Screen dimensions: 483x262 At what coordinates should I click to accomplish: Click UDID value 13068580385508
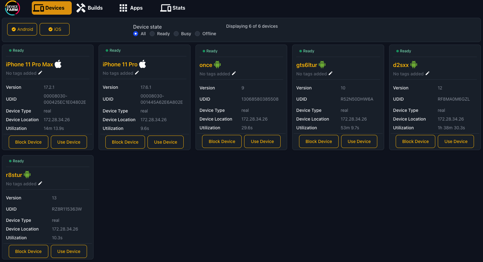[x=260, y=99]
